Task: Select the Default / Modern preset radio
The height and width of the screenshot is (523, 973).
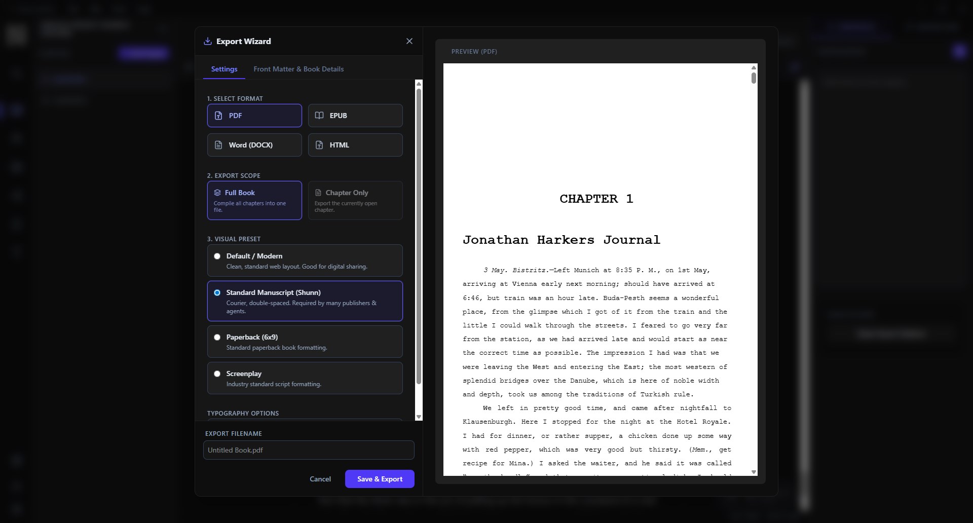Action: tap(217, 256)
